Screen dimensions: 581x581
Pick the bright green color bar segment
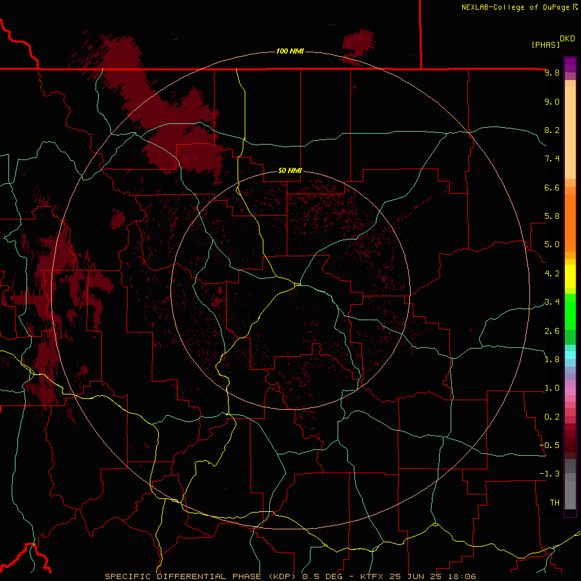(x=570, y=312)
